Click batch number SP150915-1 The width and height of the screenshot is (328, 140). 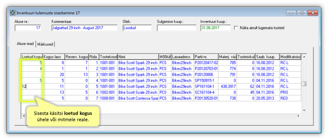206,80
